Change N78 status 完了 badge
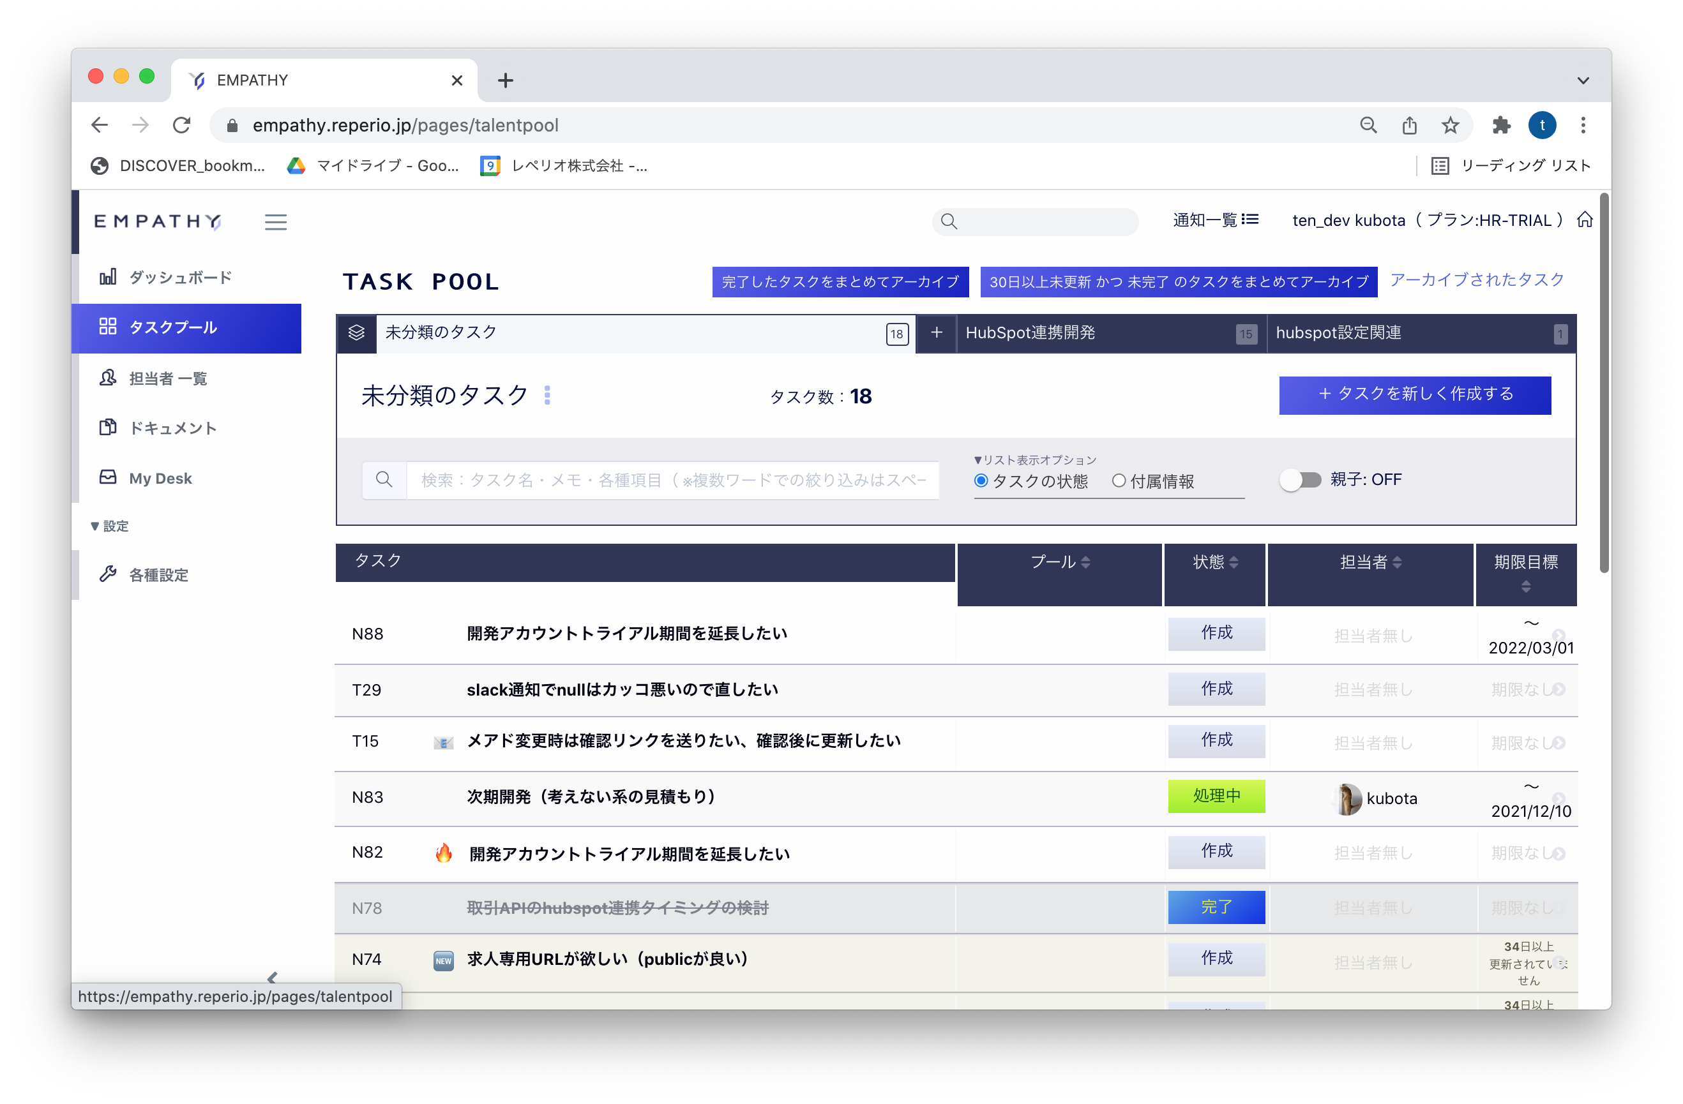Screen dimensions: 1683x1104 click(x=1216, y=907)
